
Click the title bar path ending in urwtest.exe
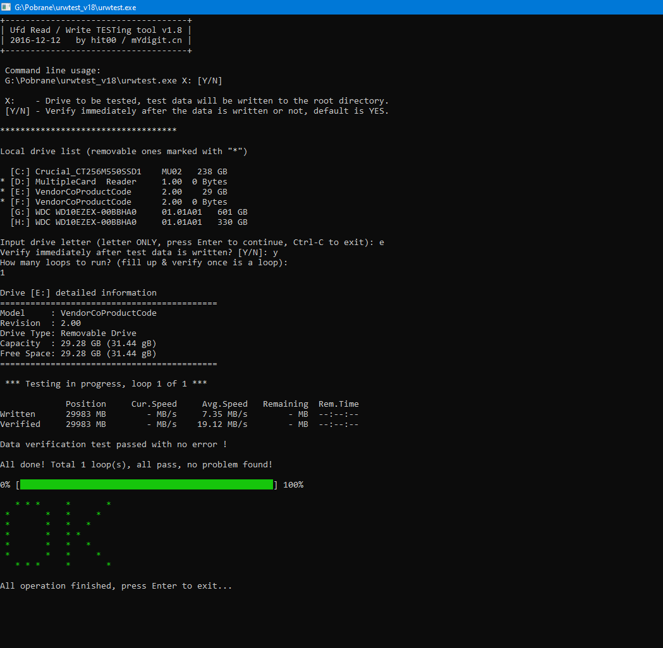[75, 7]
